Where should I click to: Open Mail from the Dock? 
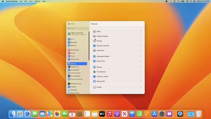coord(42,114)
